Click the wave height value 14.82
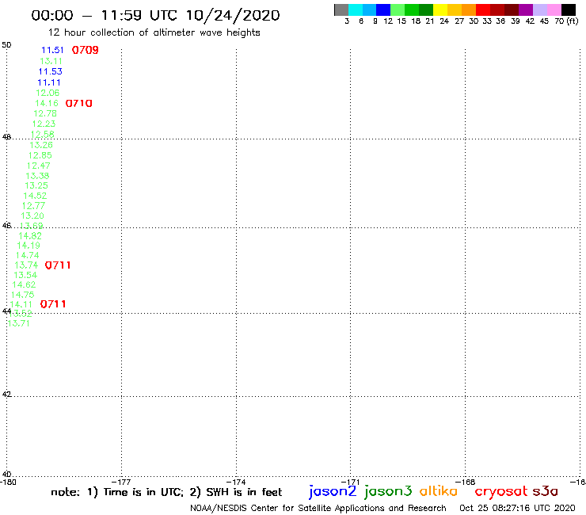 pyautogui.click(x=30, y=236)
